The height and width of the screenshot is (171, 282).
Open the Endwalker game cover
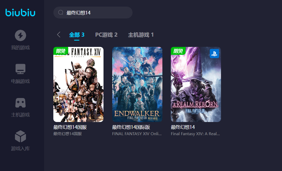coord(137,85)
